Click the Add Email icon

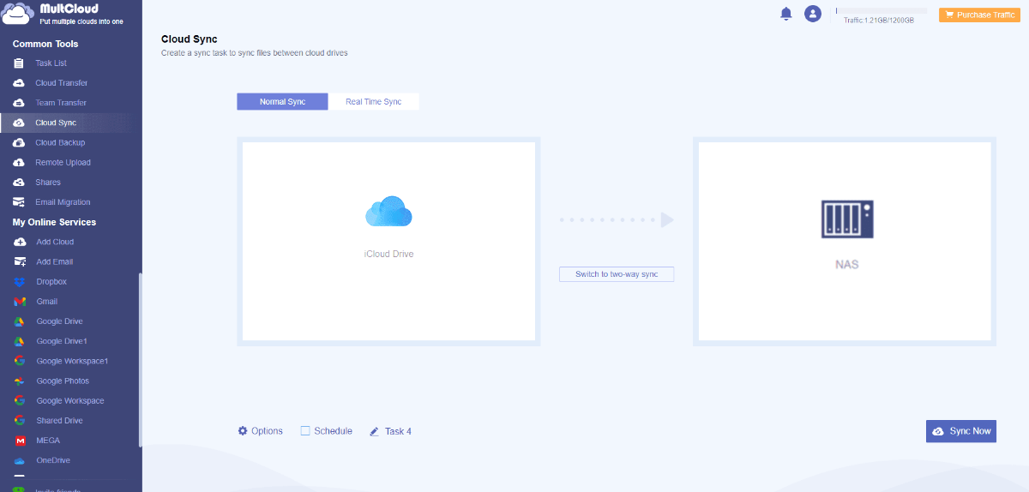(x=19, y=261)
